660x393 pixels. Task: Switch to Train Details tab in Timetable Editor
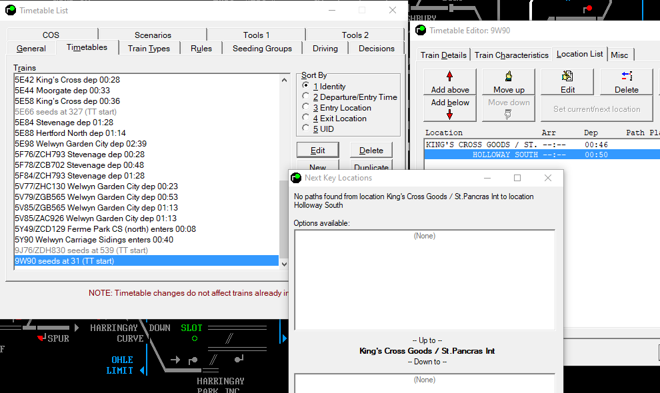tap(443, 55)
